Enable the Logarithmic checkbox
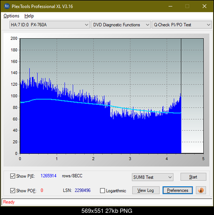 tap(102, 191)
